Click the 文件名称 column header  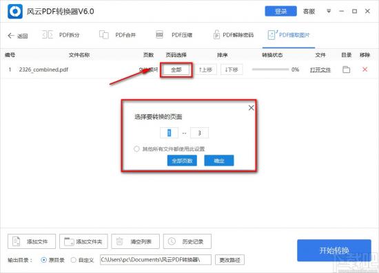click(79, 55)
